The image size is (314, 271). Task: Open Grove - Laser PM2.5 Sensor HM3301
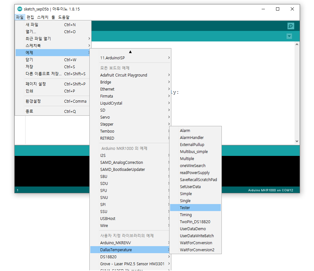[x=131, y=264]
